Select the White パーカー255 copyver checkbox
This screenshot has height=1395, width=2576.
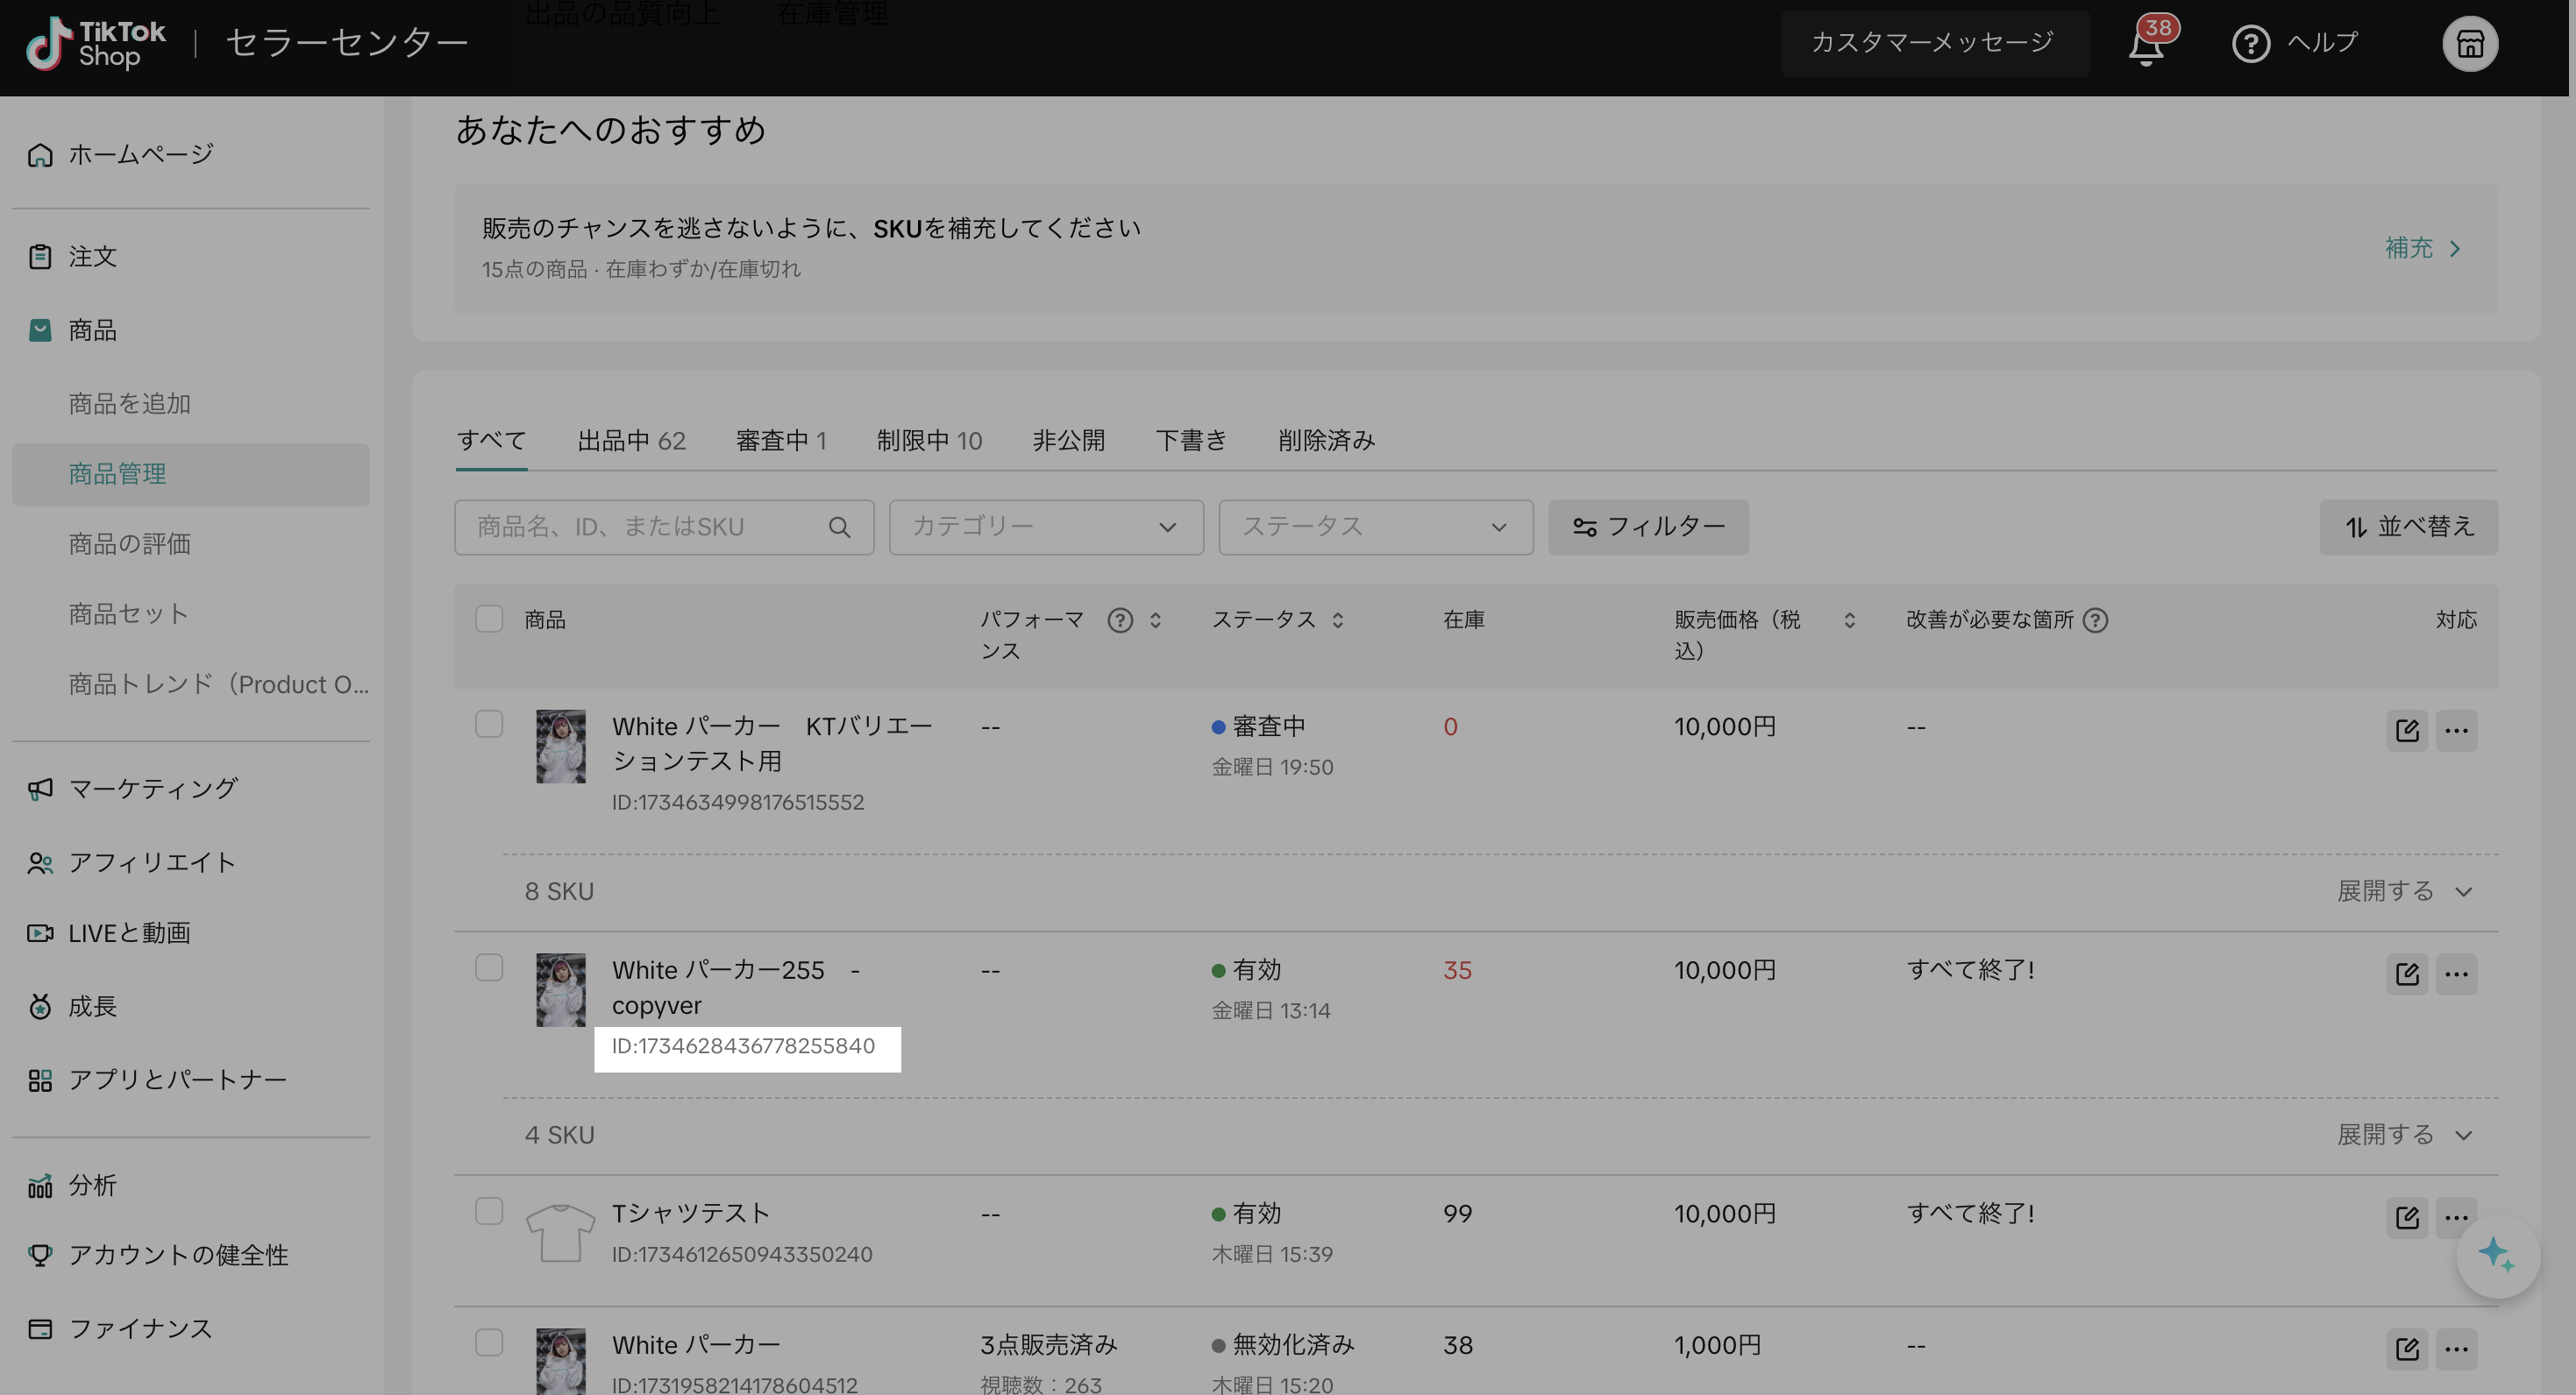tap(489, 968)
